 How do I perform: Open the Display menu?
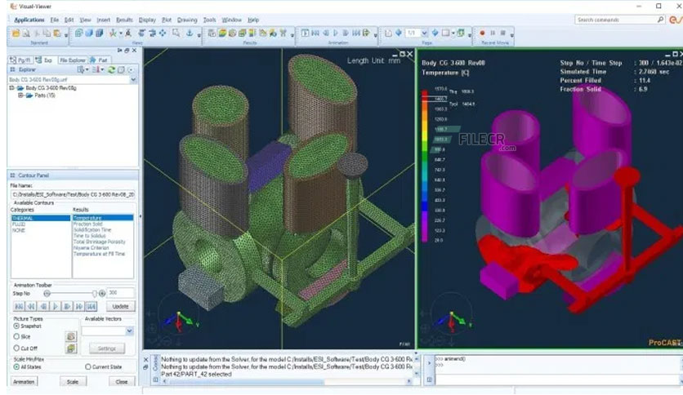tap(147, 20)
